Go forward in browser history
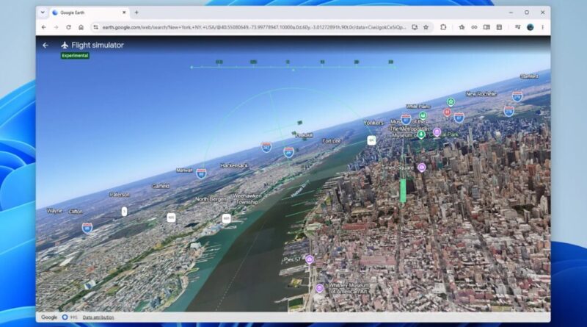587x327 pixels. click(x=56, y=27)
